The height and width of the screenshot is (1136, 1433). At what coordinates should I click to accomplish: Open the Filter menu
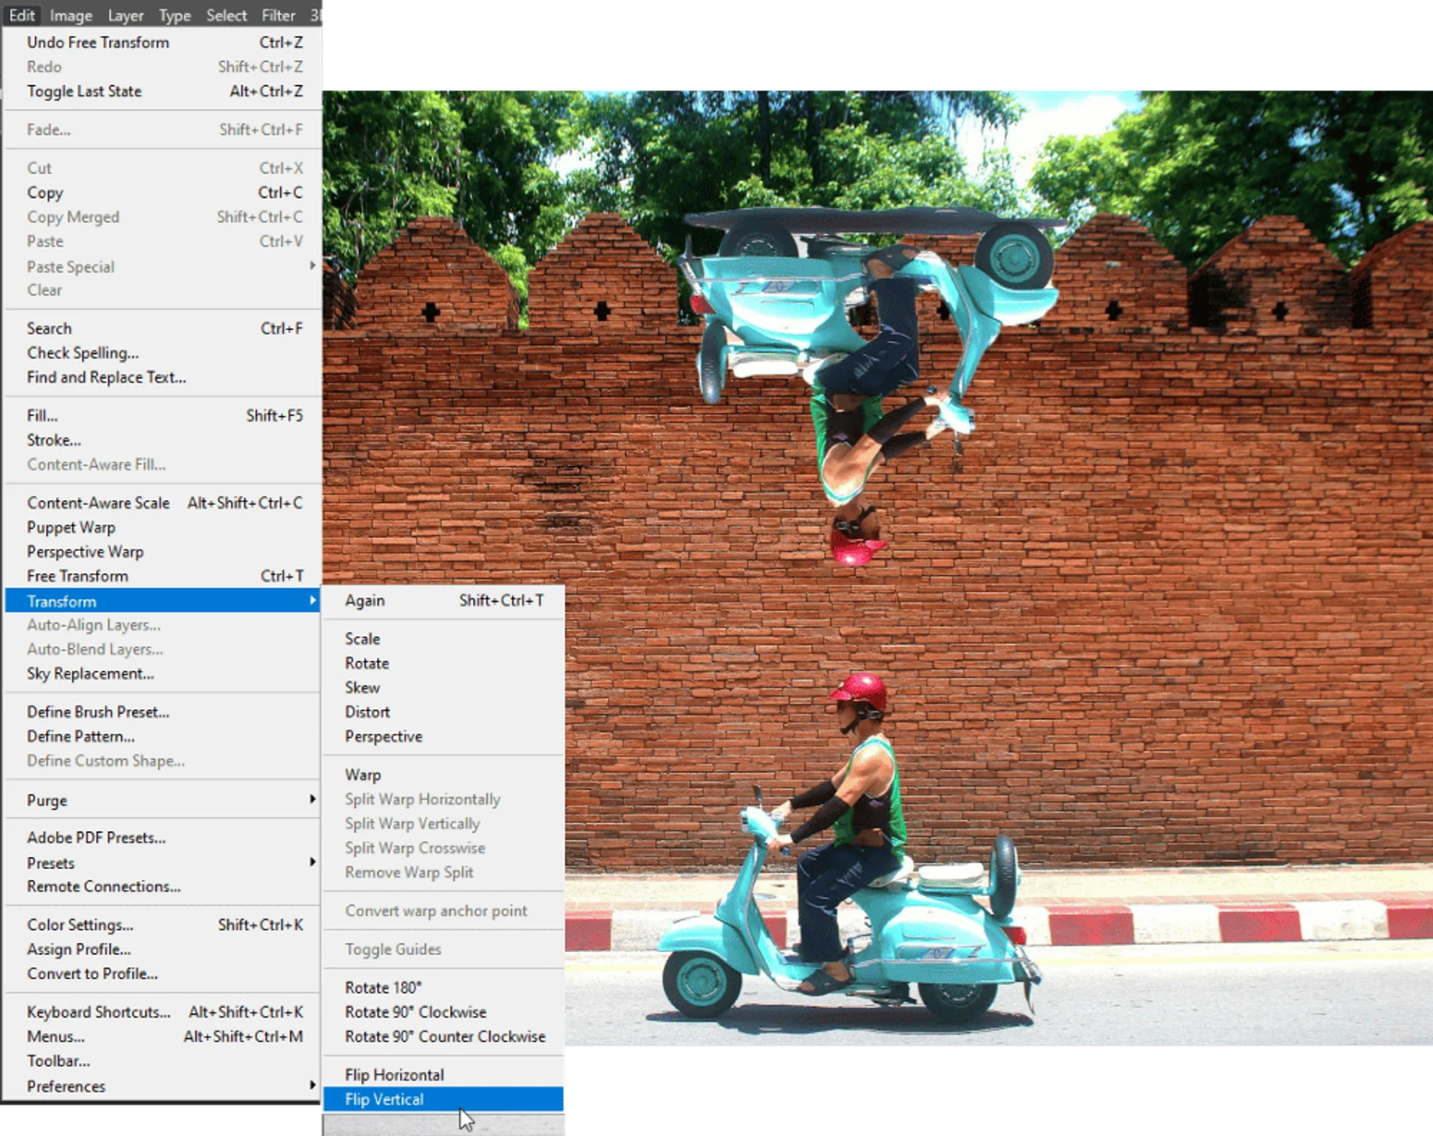coord(278,14)
